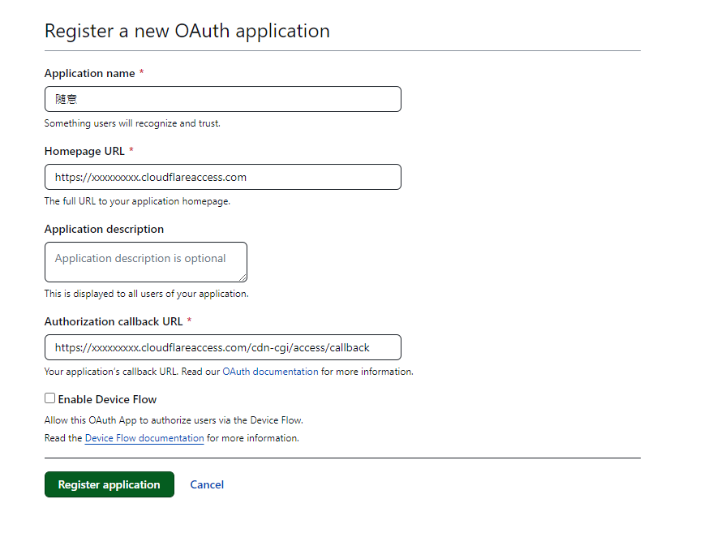Open the Device Flow documentation link
The height and width of the screenshot is (542, 717).
pyautogui.click(x=144, y=438)
